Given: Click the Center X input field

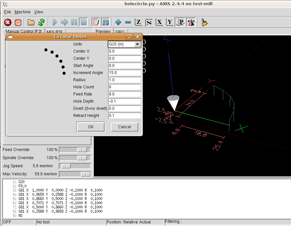Looking at the screenshot, I should coord(124,51).
